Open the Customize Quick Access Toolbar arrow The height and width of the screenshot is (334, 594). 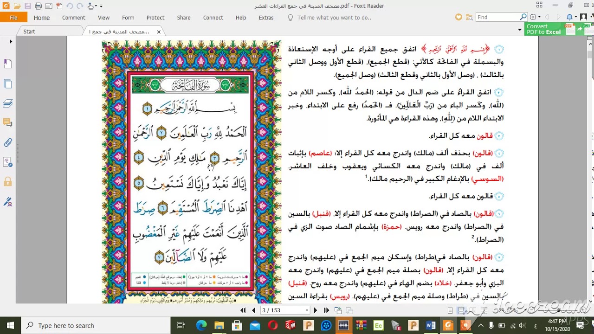[x=102, y=6]
